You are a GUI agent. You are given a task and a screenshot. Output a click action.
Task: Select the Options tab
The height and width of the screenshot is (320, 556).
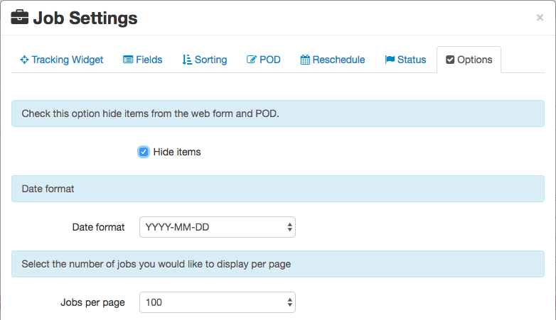tap(469, 60)
